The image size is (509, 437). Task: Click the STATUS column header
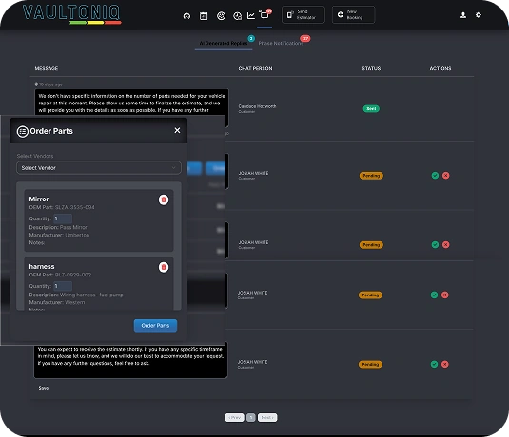(x=371, y=68)
